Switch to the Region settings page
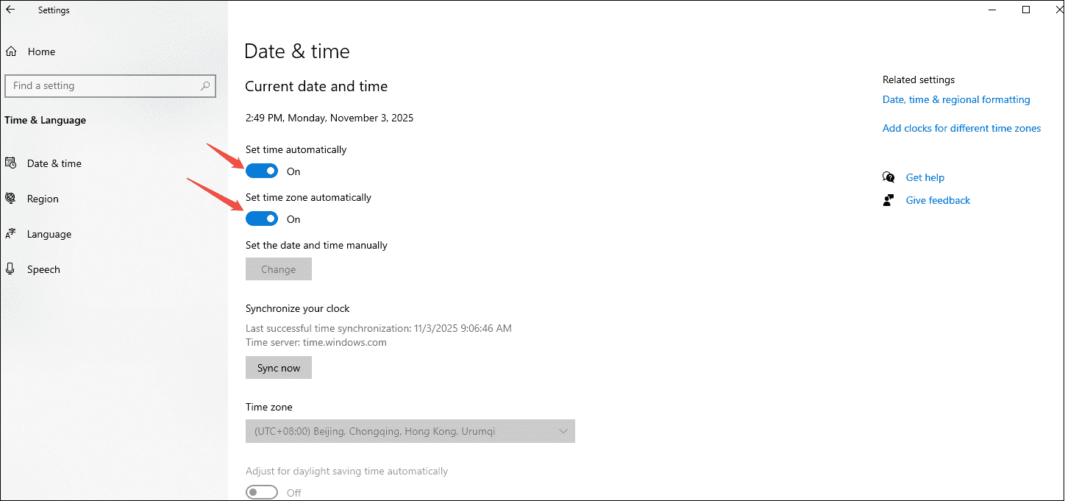The height and width of the screenshot is (501, 1065). 43,198
